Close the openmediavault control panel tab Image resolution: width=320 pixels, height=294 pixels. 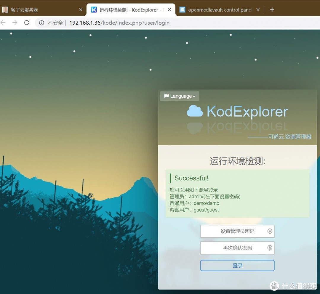[258, 9]
